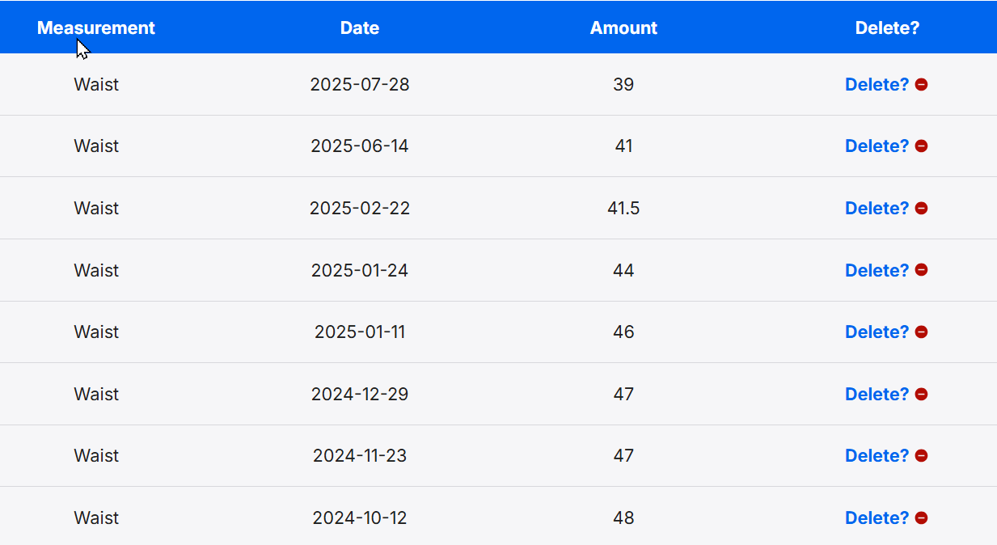Click Delete? link for 2025-06-14 measurement

[877, 146]
